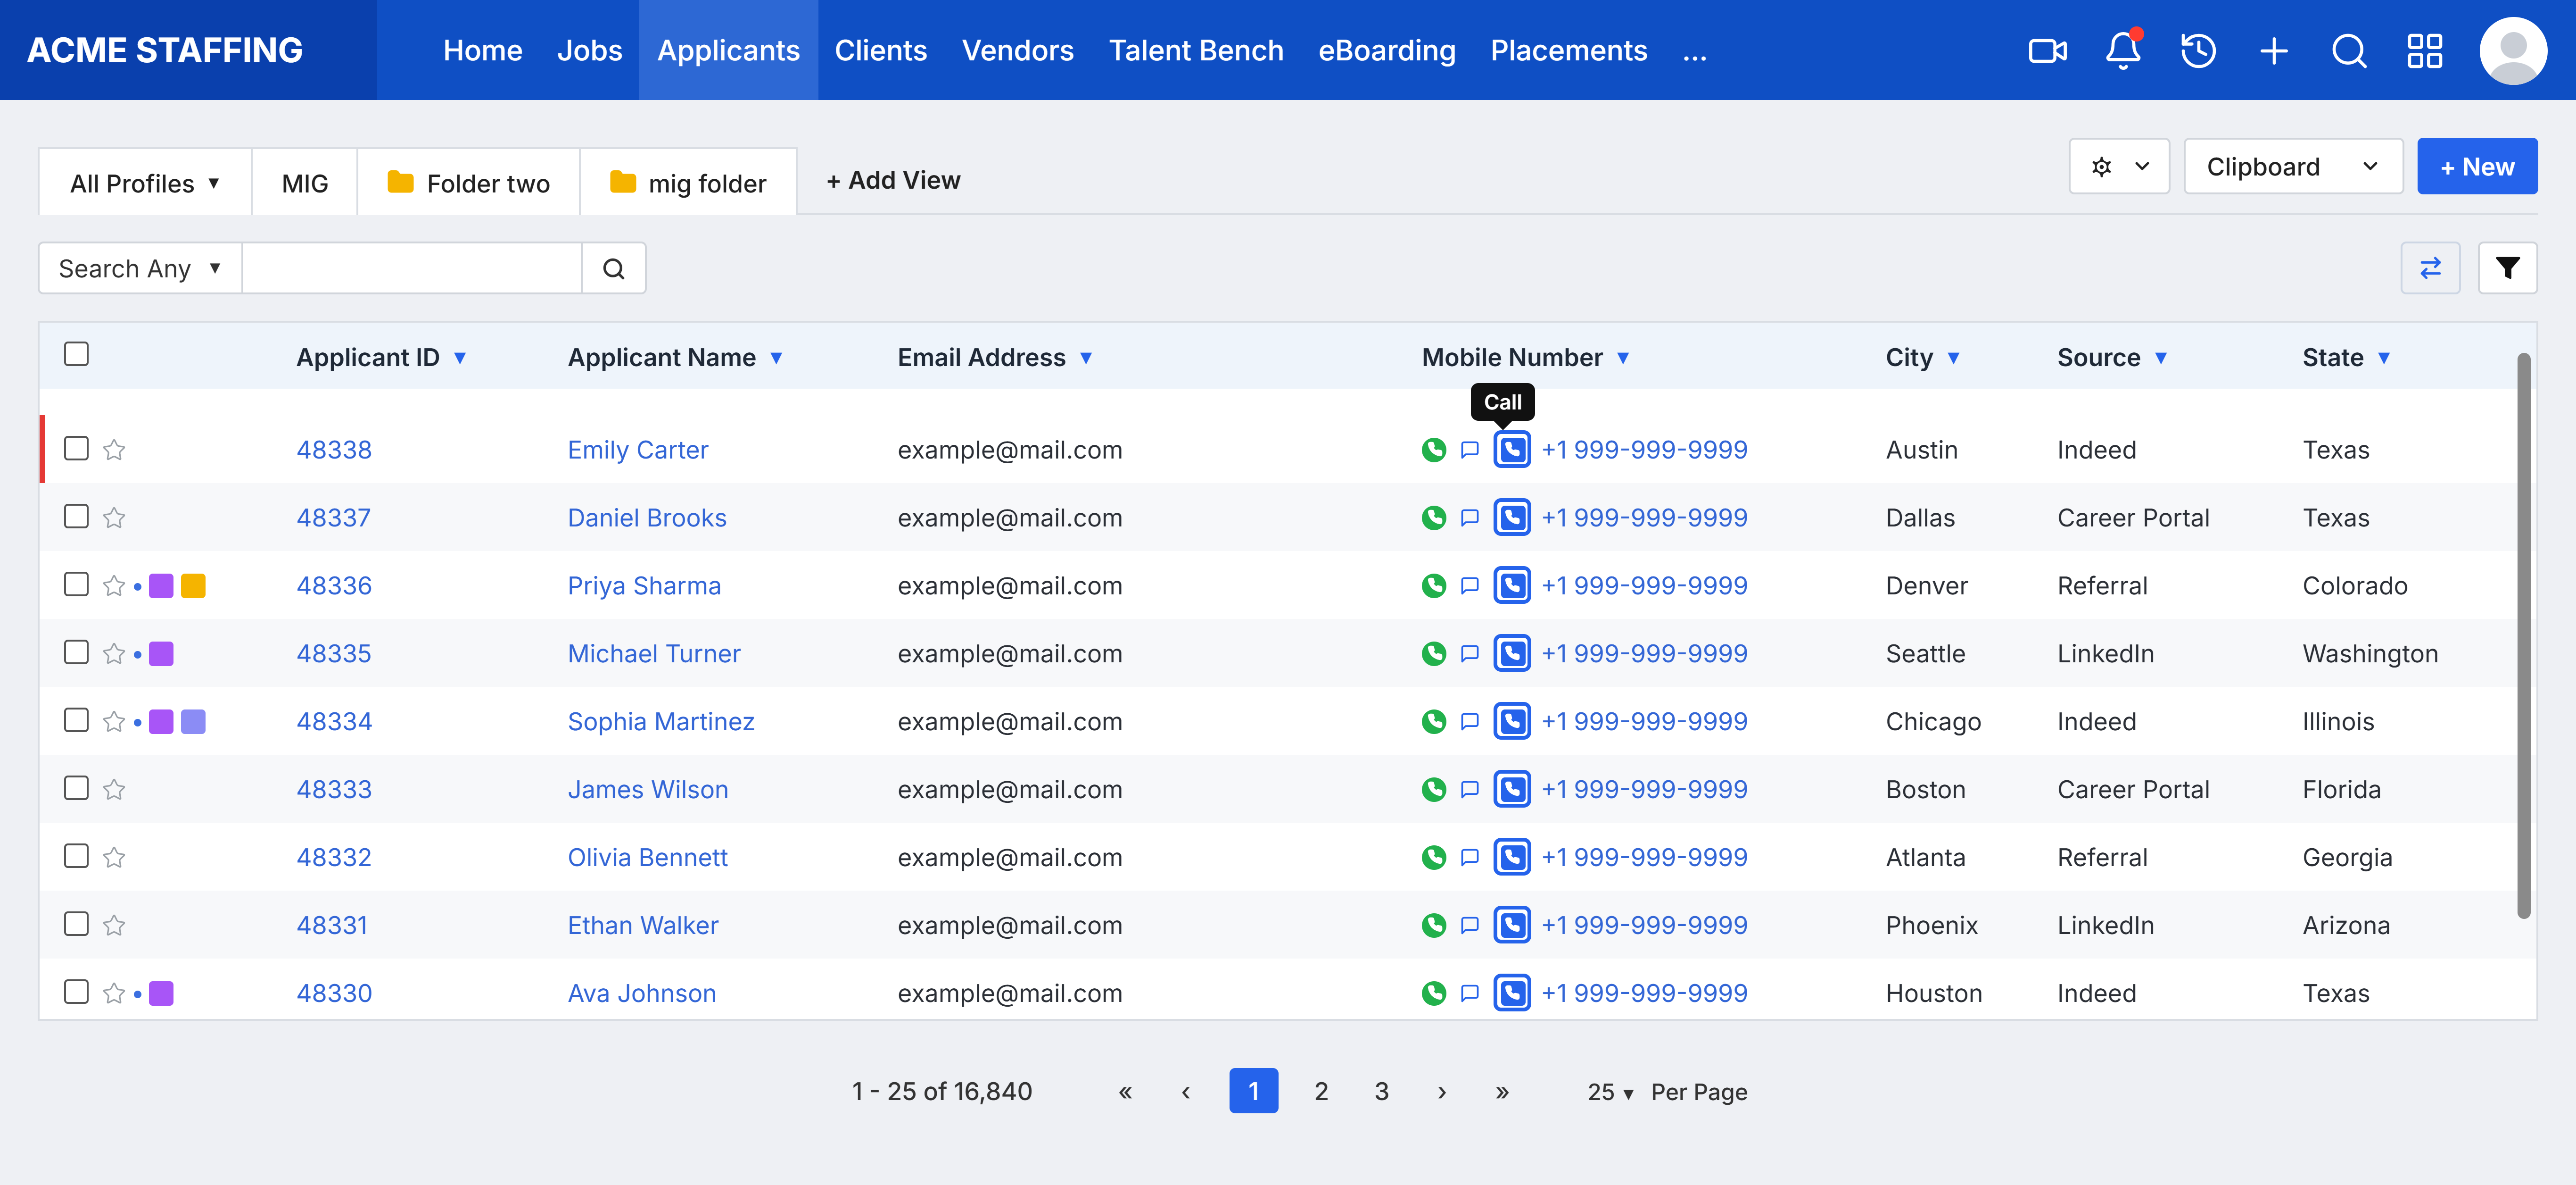Open applicant Emily Carter's profile link
2576x1185 pixels.
coord(637,450)
